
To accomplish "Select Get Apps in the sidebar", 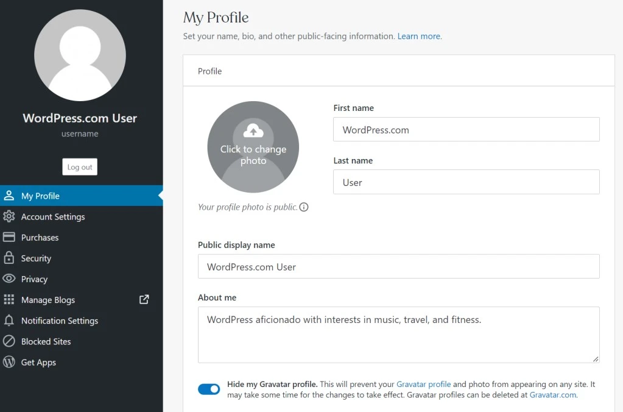I will 82,362.
